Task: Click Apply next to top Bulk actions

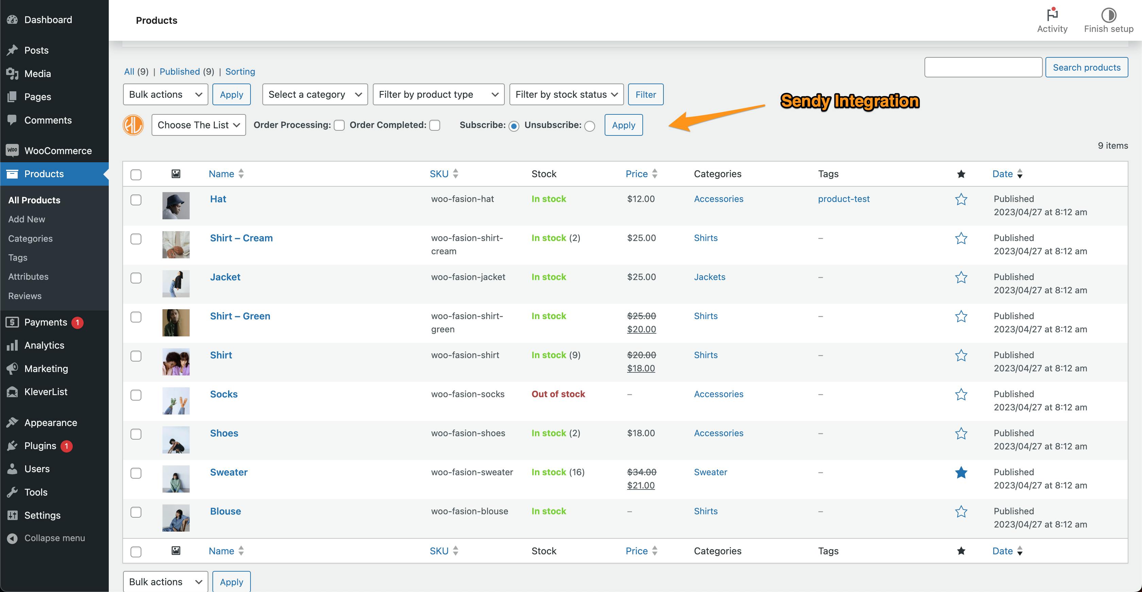Action: click(x=231, y=94)
